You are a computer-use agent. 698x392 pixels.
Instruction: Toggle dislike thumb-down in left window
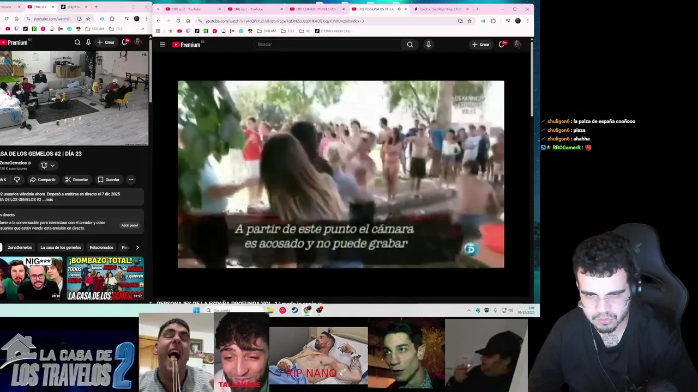pyautogui.click(x=17, y=180)
